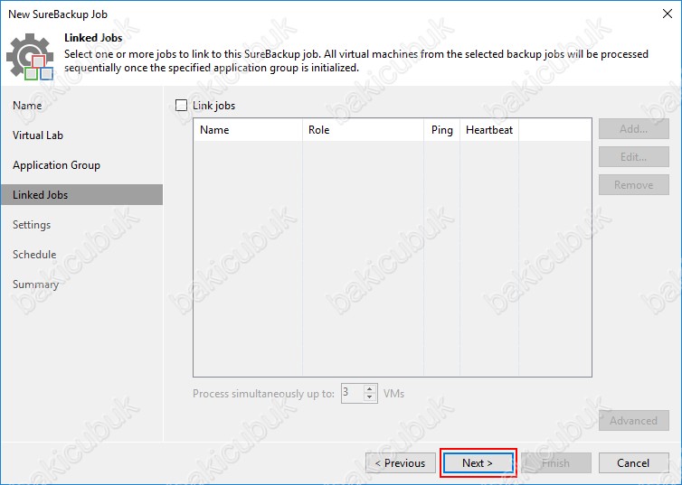Go to the Schedule step

click(34, 255)
